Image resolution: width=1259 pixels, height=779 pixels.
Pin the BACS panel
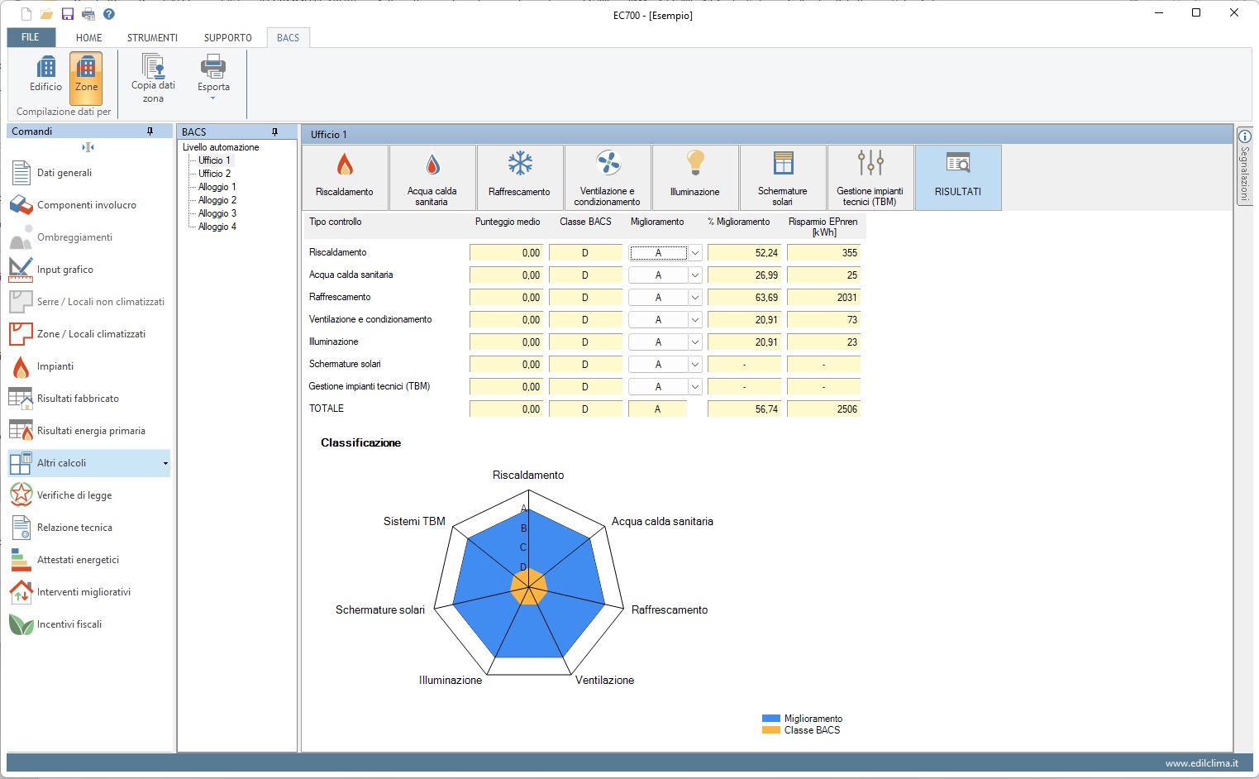point(274,132)
